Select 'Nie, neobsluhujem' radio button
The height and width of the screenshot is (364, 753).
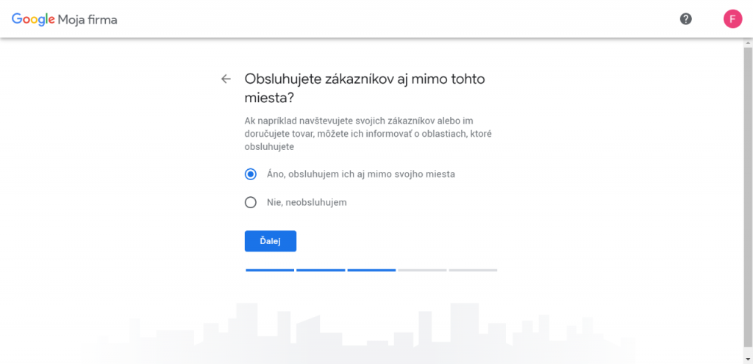250,203
